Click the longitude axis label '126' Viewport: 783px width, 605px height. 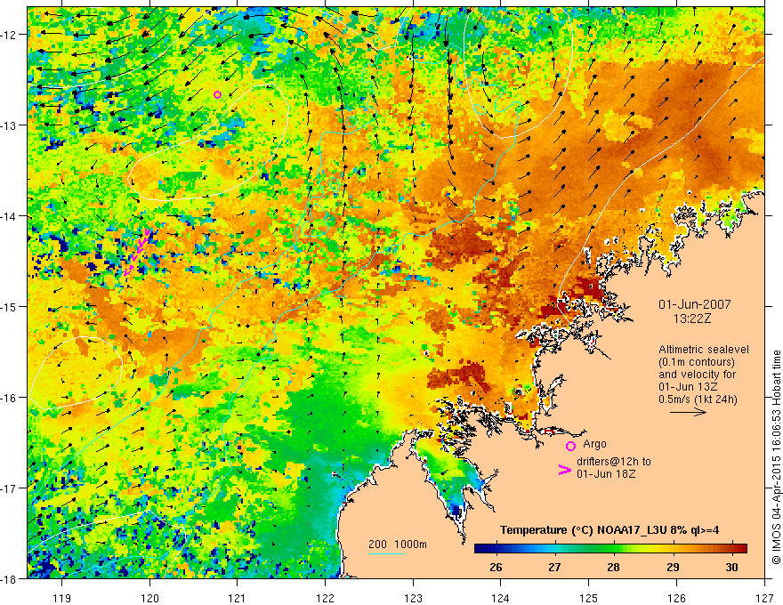[x=676, y=598]
